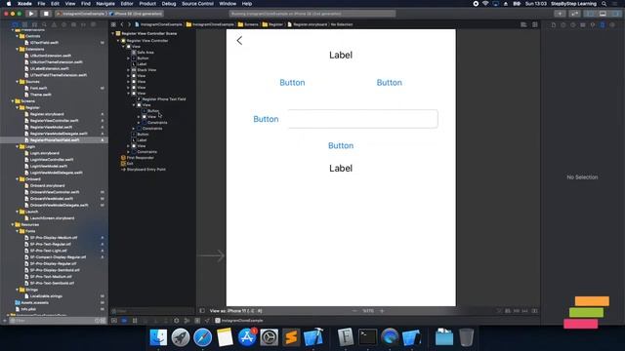Collapse the Onboard folder
The height and width of the screenshot is (351, 625).
tap(18, 179)
